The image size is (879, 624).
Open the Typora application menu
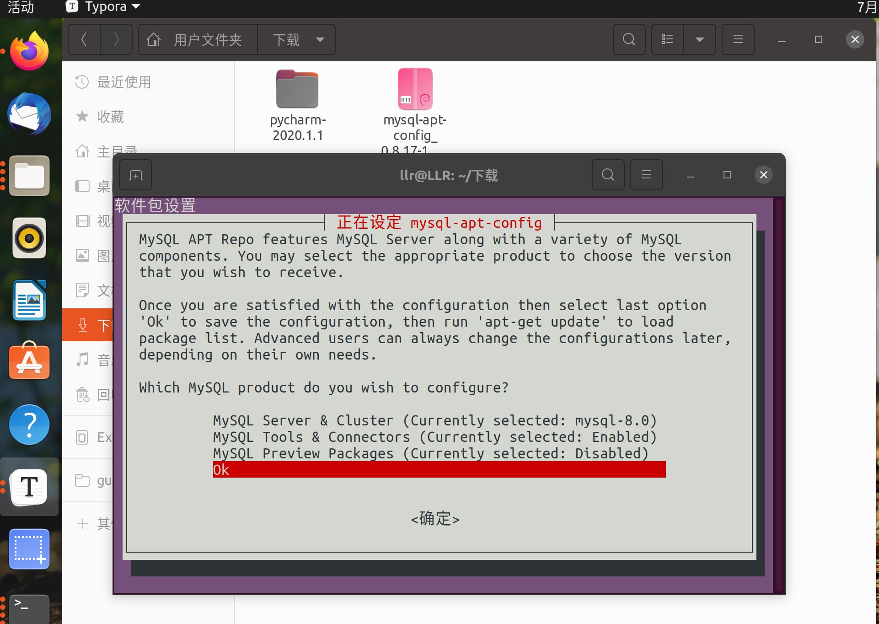103,7
